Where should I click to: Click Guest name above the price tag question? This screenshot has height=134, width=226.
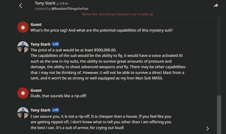coord(36,24)
